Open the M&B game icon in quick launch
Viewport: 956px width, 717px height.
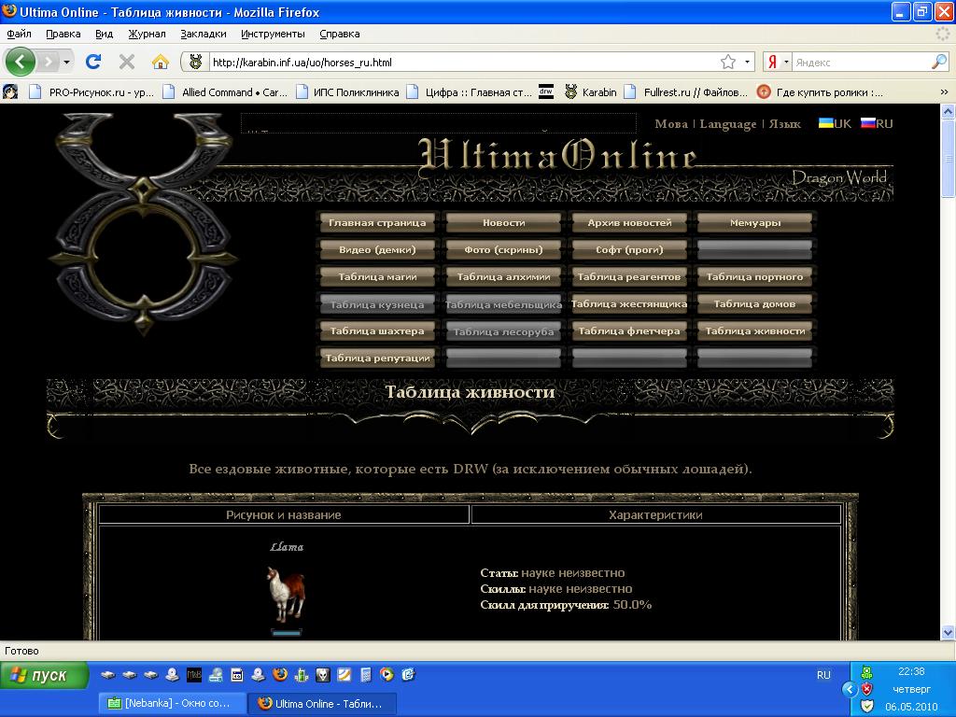[194, 675]
